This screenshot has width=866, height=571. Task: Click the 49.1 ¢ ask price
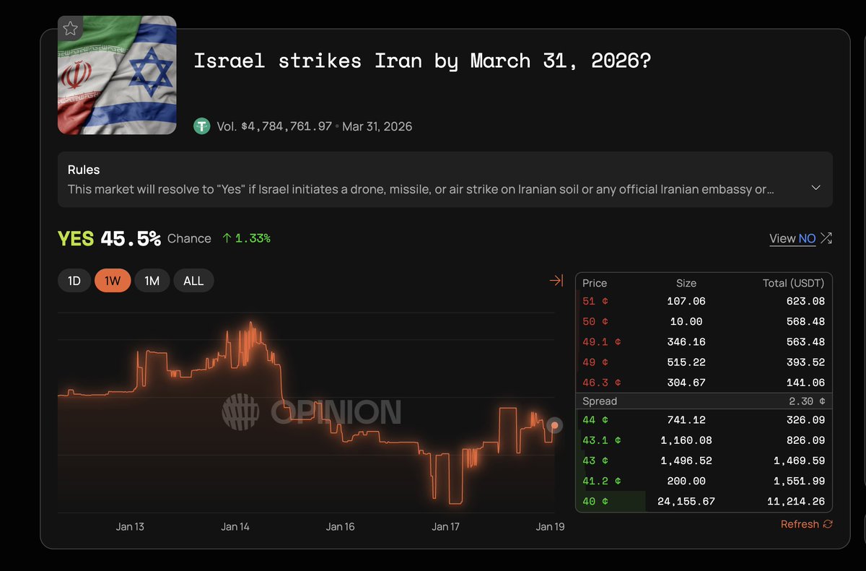coord(602,341)
